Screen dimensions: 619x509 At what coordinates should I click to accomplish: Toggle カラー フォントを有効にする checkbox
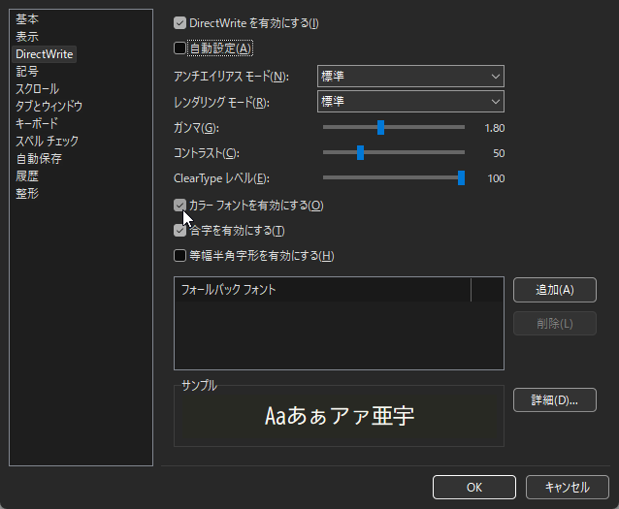(x=179, y=206)
